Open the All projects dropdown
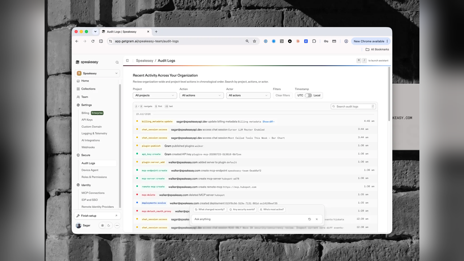This screenshot has height=261, width=464. [155, 95]
